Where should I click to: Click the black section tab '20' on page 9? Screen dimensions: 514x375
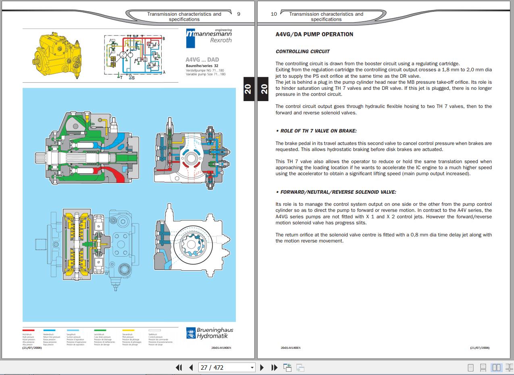point(248,89)
